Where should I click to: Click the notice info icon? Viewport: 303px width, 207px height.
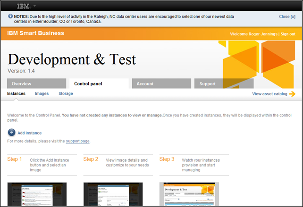(x=10, y=16)
